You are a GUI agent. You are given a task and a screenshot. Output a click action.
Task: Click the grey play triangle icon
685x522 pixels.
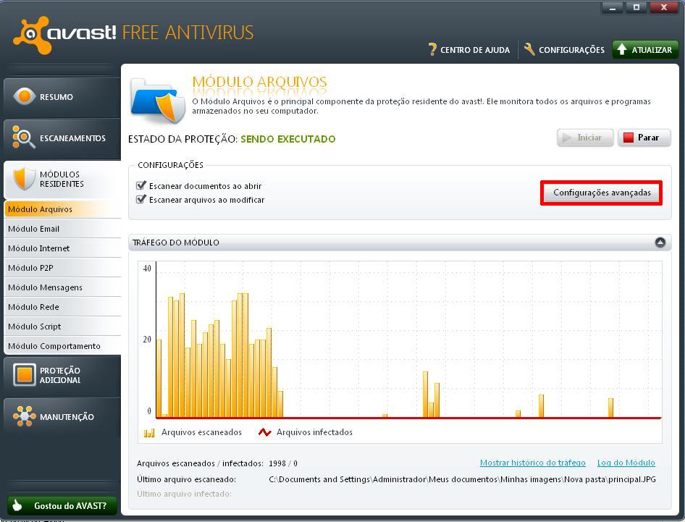pyautogui.click(x=567, y=138)
